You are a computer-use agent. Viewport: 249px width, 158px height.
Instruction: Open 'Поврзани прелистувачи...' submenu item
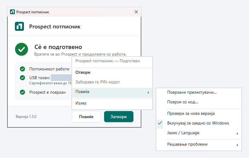(199, 92)
